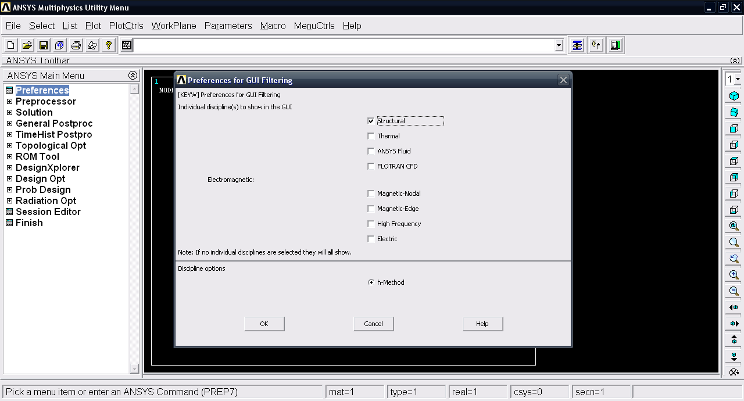The image size is (744, 401).
Task: Expand the Radiation Opt node
Action: coord(9,201)
